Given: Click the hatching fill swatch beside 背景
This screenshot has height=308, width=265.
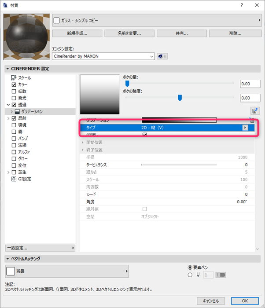Looking at the screenshot, I should point(11,271).
